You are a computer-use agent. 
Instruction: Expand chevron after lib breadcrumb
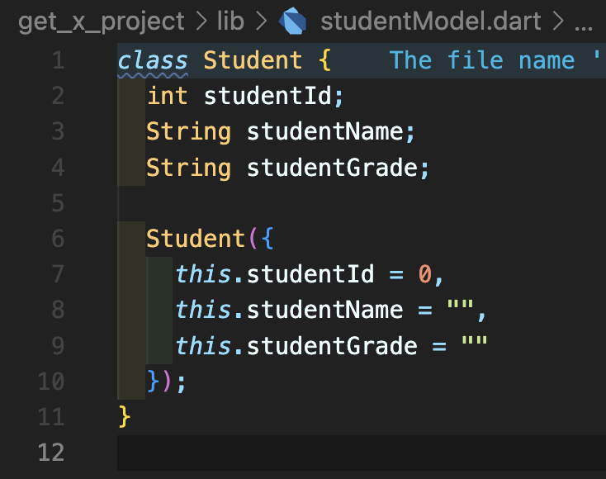261,21
